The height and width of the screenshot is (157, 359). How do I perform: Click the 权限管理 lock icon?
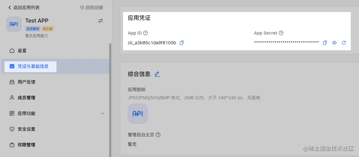[x=12, y=145]
